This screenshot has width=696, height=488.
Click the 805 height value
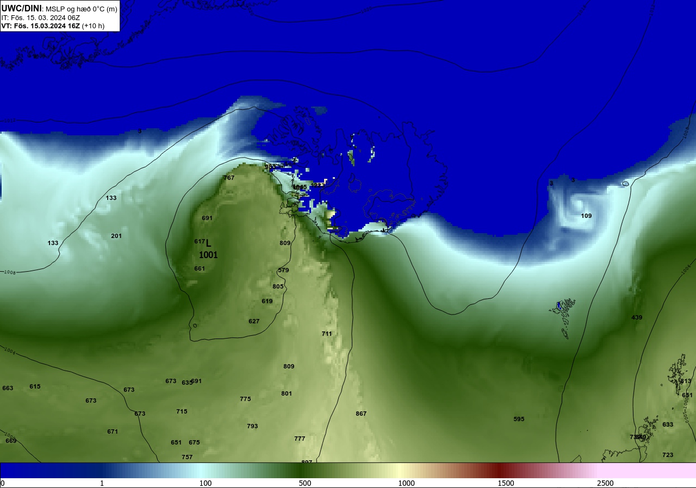278,286
